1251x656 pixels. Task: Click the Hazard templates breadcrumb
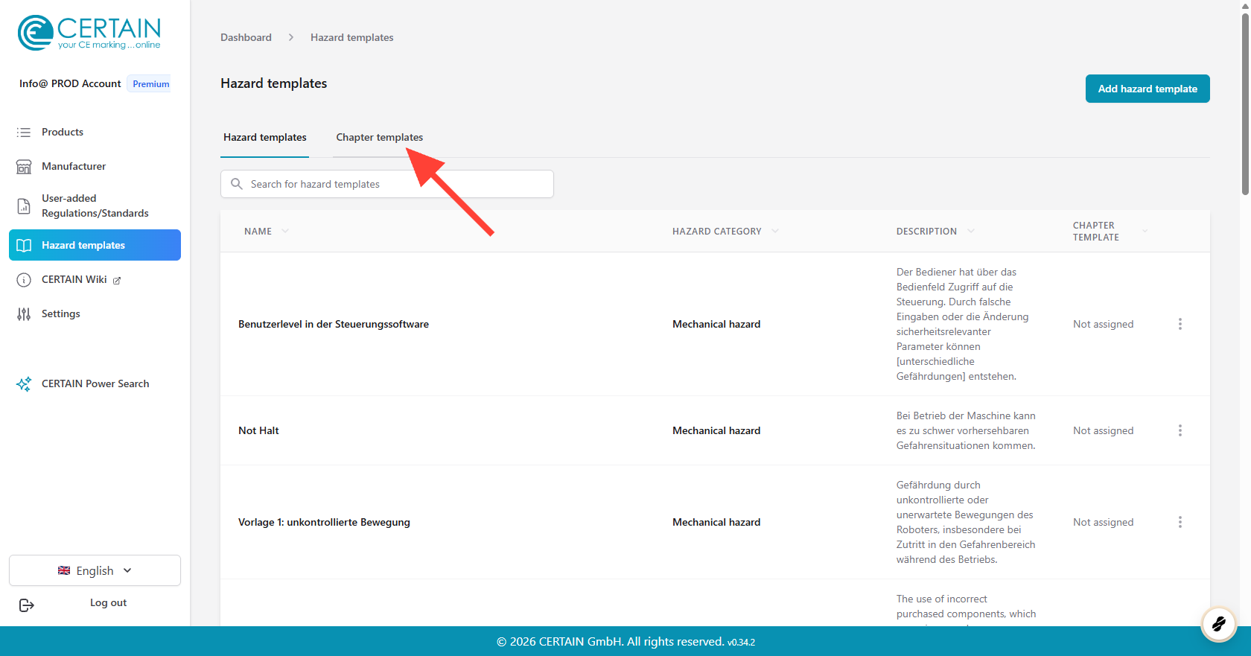(352, 37)
